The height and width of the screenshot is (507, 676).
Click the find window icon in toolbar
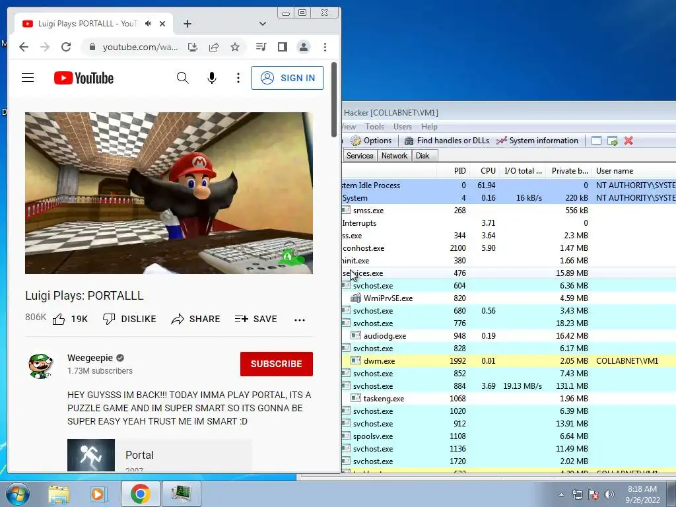tap(596, 141)
